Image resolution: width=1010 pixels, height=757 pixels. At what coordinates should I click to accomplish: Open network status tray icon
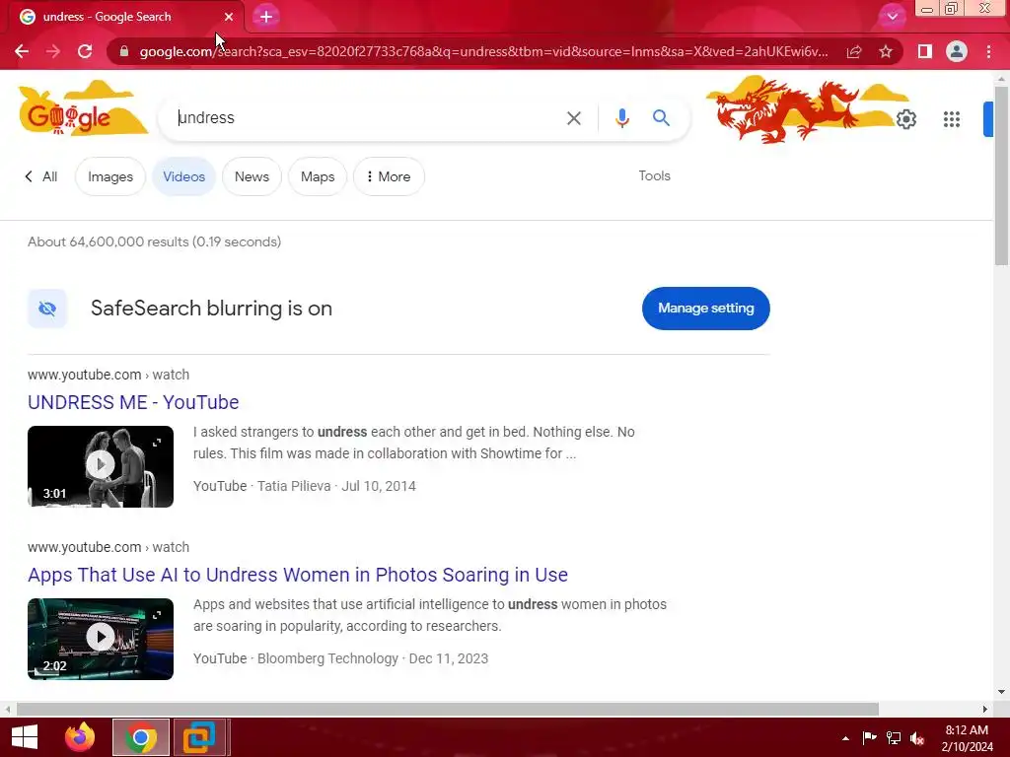pyautogui.click(x=894, y=737)
